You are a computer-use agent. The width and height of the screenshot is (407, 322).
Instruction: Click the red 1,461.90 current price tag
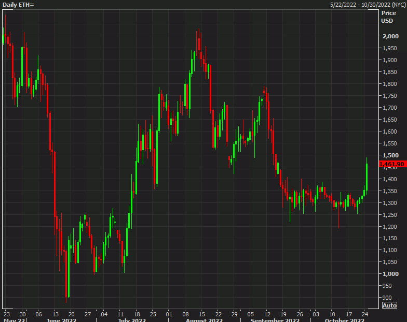click(x=392, y=164)
